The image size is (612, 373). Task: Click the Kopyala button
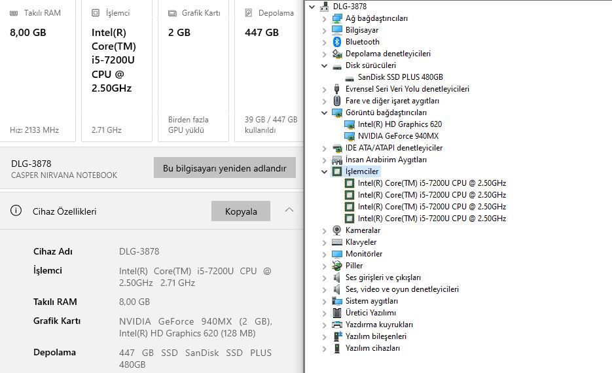click(x=241, y=211)
